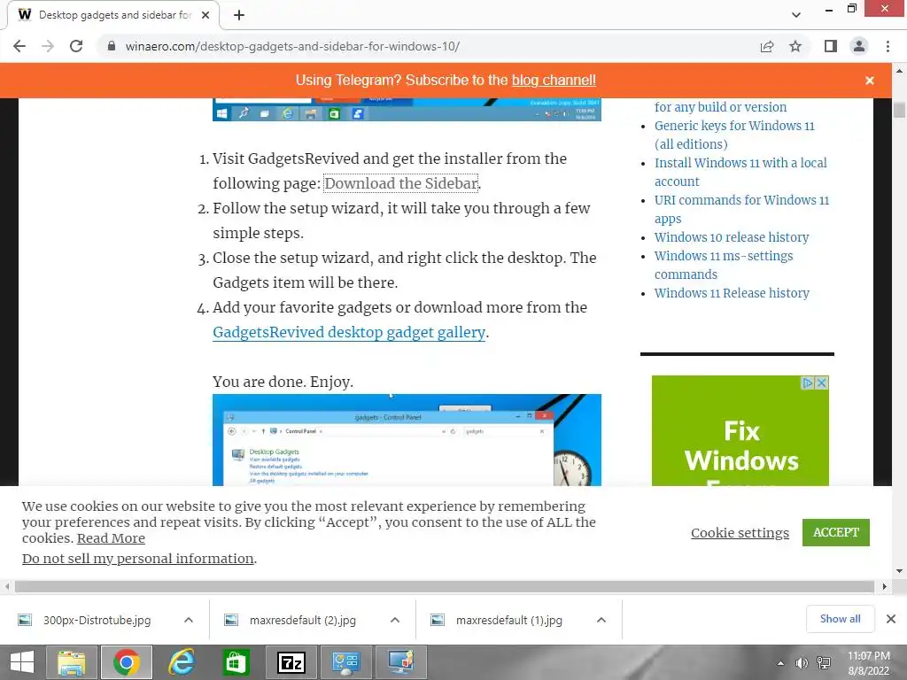The height and width of the screenshot is (680, 907).
Task: Open the Control Panel taskbar icon
Action: pos(346,662)
